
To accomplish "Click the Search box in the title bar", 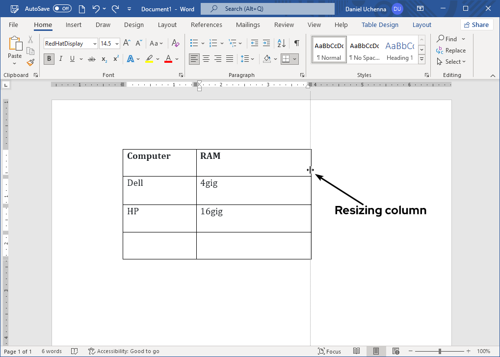I will pyautogui.click(x=267, y=8).
